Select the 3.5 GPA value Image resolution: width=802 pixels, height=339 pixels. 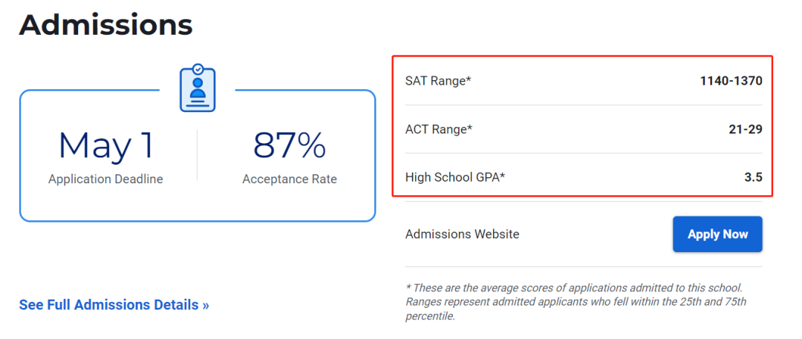pyautogui.click(x=754, y=177)
